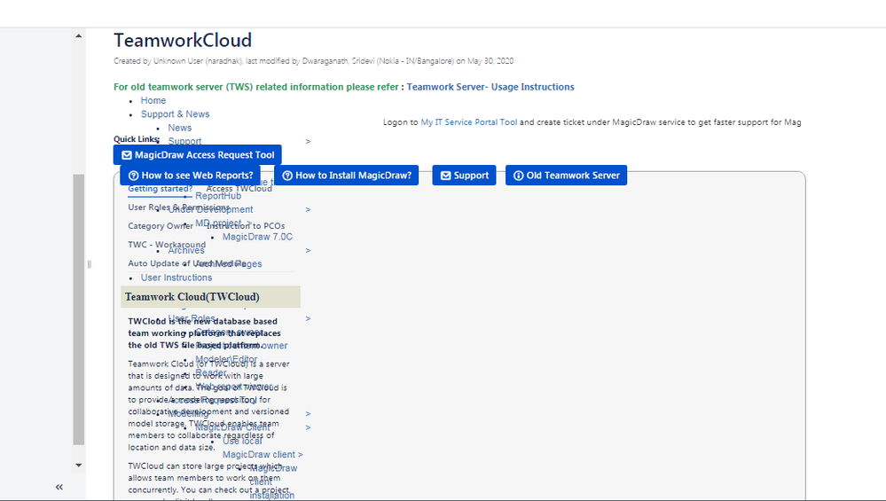886x501 pixels.
Task: Select the Getting started? tab
Action: point(160,189)
